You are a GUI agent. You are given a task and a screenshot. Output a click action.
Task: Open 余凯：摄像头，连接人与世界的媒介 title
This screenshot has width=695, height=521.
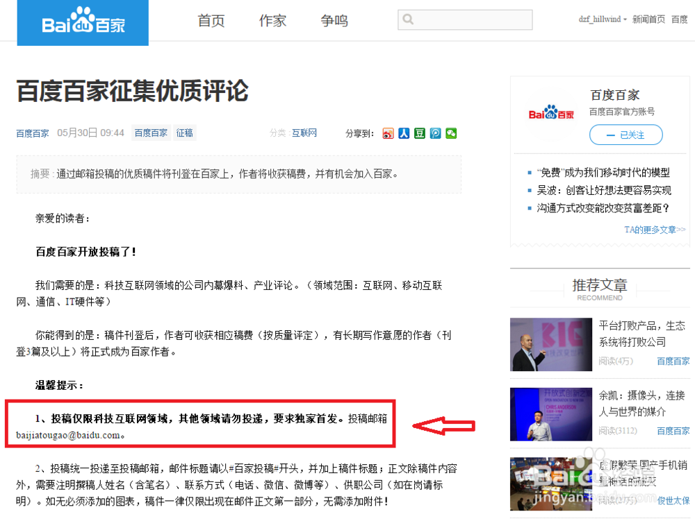641,403
